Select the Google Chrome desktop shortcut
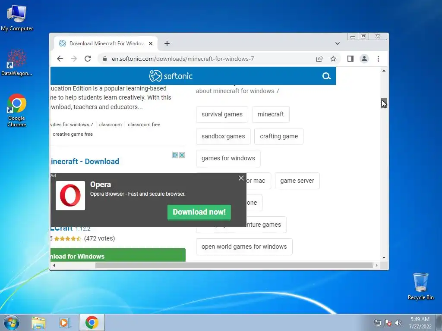The height and width of the screenshot is (331, 442). (17, 110)
